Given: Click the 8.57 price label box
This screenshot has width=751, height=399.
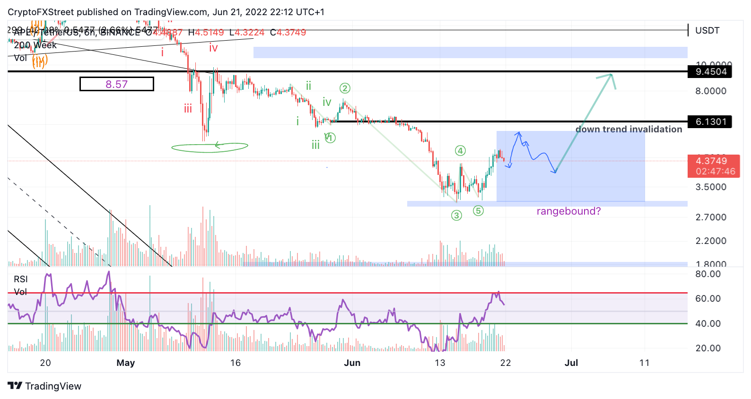Looking at the screenshot, I should [116, 84].
